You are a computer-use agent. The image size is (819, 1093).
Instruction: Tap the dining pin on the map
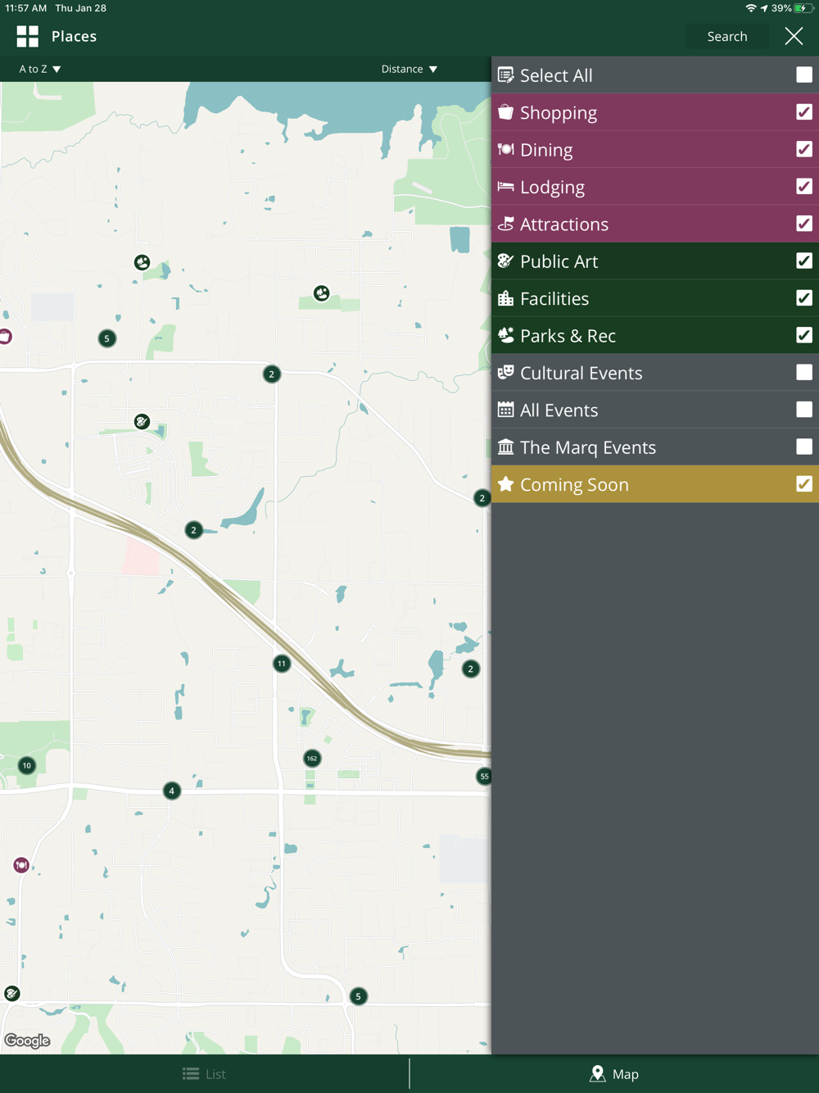[21, 865]
